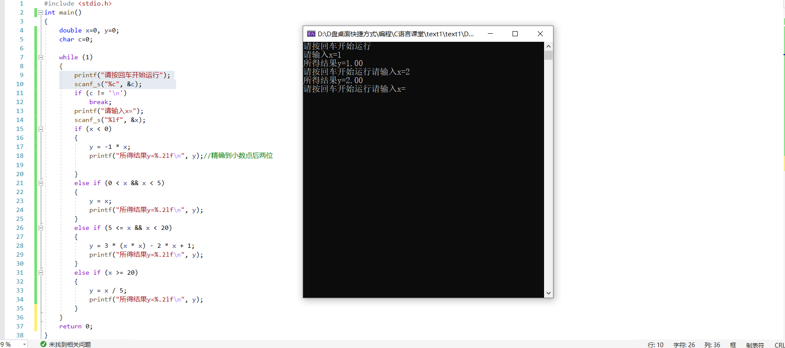Collapse the else if (5 <= x && x < 20) block

41,228
